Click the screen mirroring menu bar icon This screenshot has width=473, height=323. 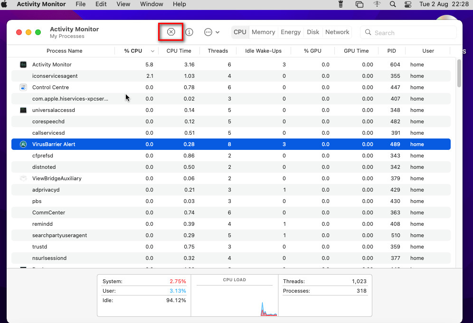click(x=359, y=4)
